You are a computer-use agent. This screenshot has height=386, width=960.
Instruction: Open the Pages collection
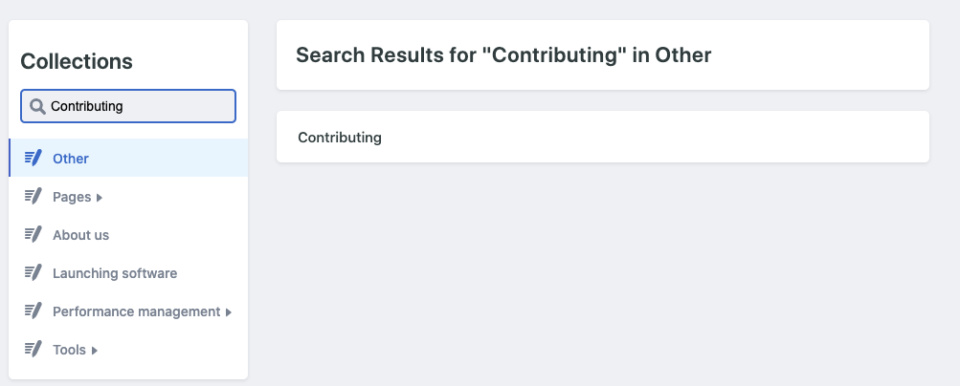(72, 197)
